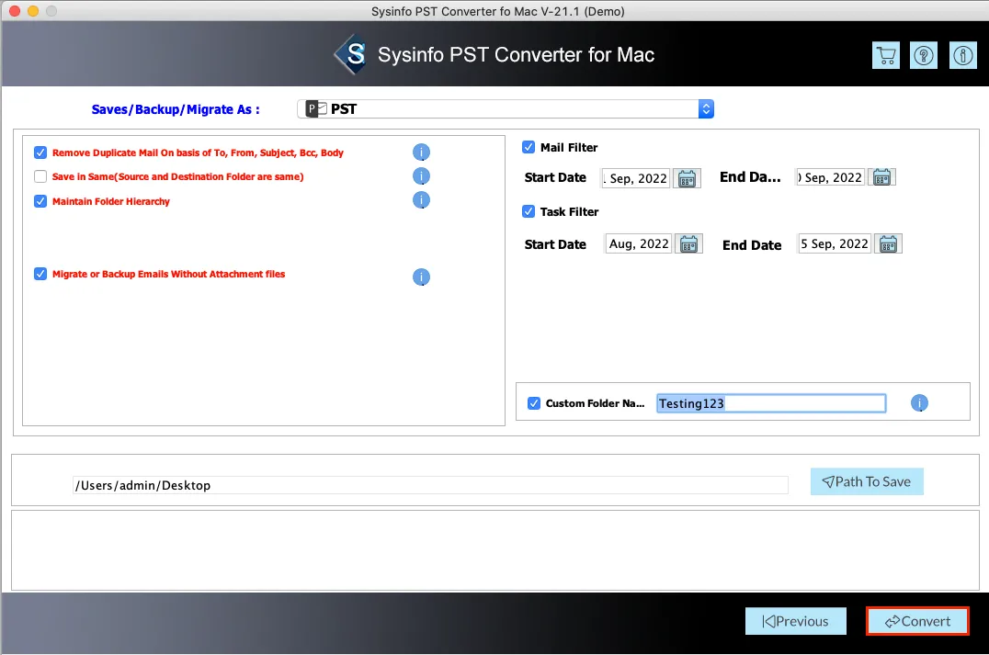Uncheck Remove Duplicate Mail checkbox
Image resolution: width=989 pixels, height=655 pixels.
click(x=40, y=152)
